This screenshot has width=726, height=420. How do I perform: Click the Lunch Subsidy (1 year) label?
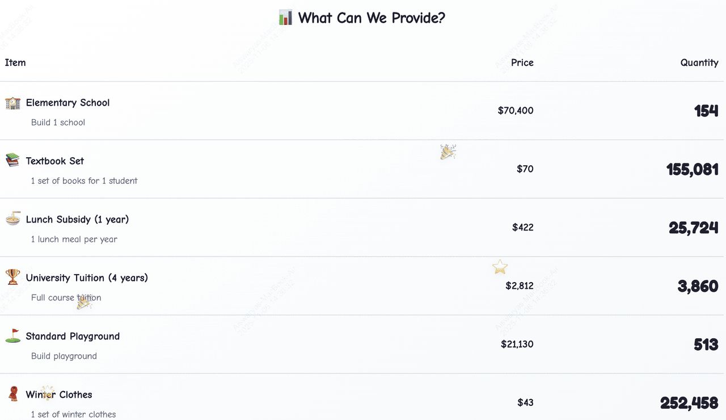click(x=77, y=219)
